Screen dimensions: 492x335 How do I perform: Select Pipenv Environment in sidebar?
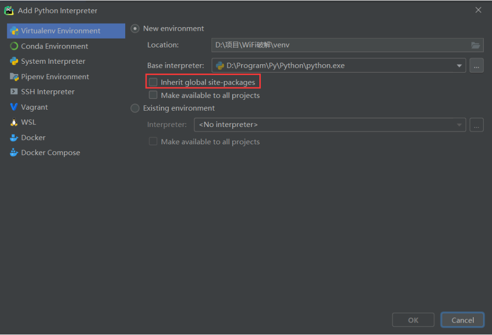(66, 77)
